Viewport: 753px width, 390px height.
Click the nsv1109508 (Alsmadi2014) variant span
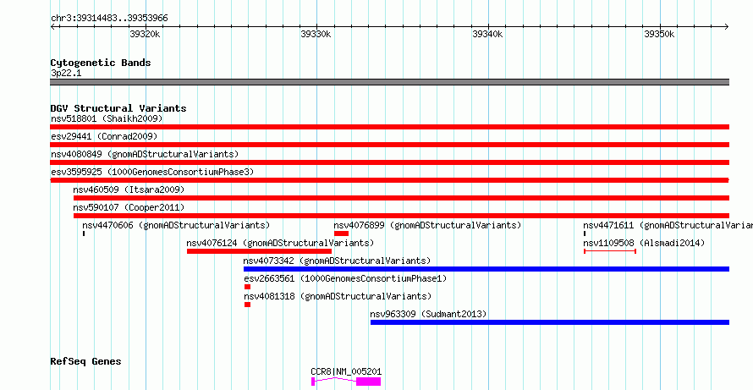click(610, 251)
